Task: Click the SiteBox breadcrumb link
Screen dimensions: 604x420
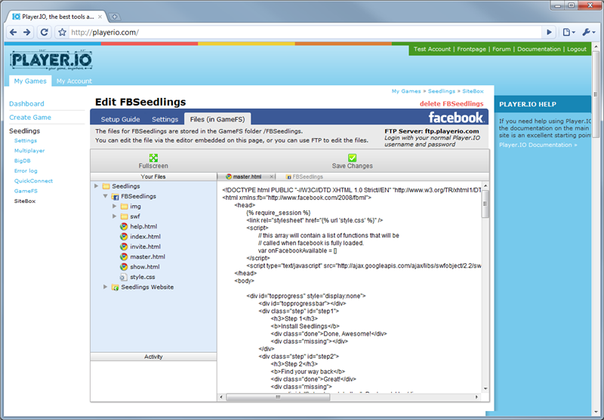Action: coord(473,91)
